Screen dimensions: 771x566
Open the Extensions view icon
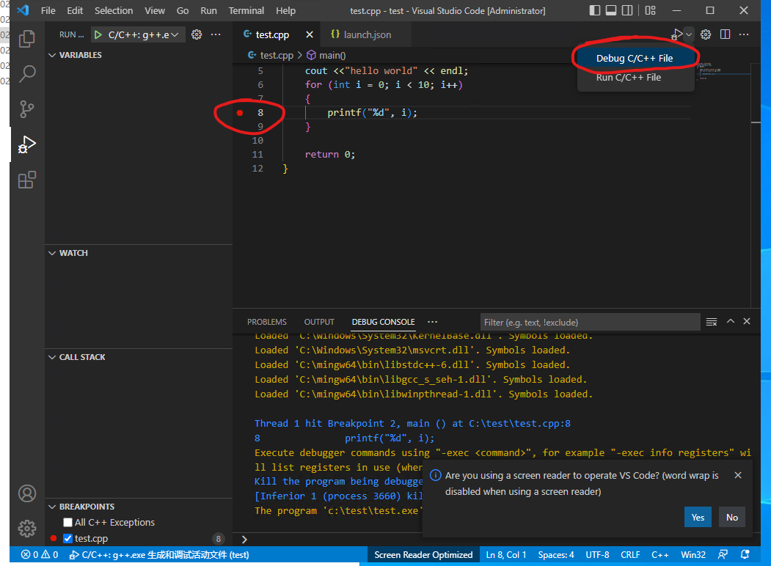point(27,180)
